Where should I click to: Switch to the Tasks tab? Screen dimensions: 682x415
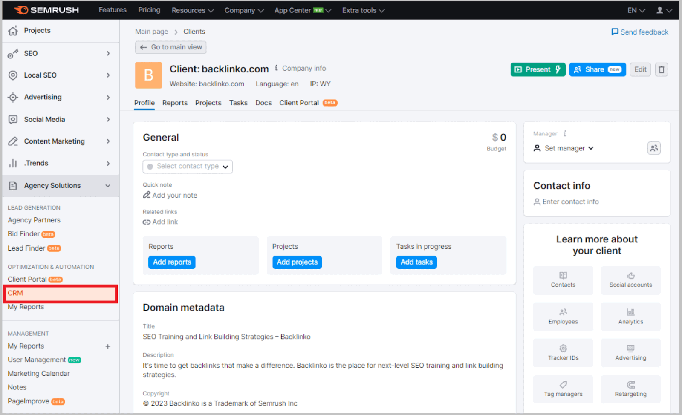tap(238, 103)
